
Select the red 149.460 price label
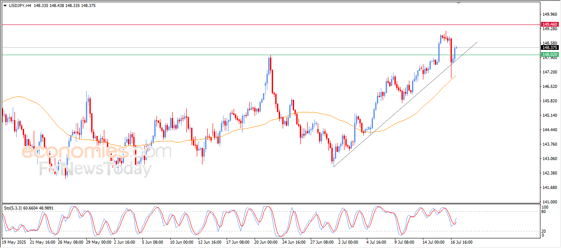coord(550,24)
